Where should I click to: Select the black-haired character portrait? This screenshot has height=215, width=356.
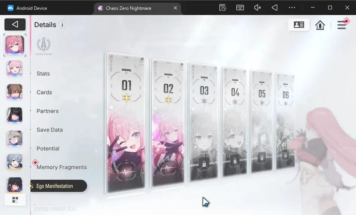15,115
